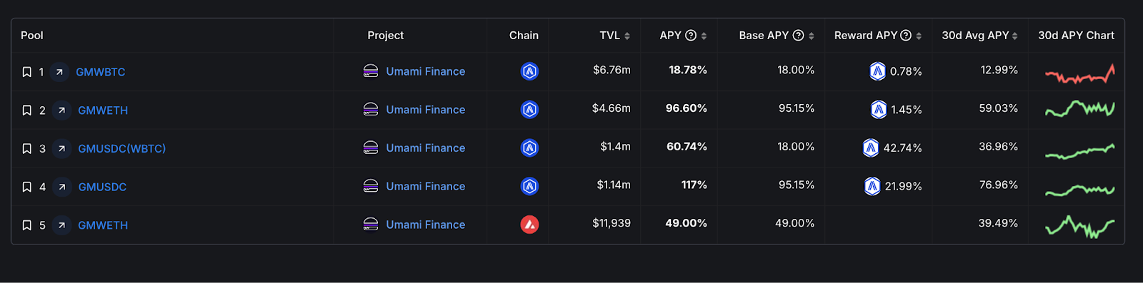Viewport: 1143px width, 283px height.
Task: Click reward token icon next to 42.74%
Action: (x=870, y=148)
